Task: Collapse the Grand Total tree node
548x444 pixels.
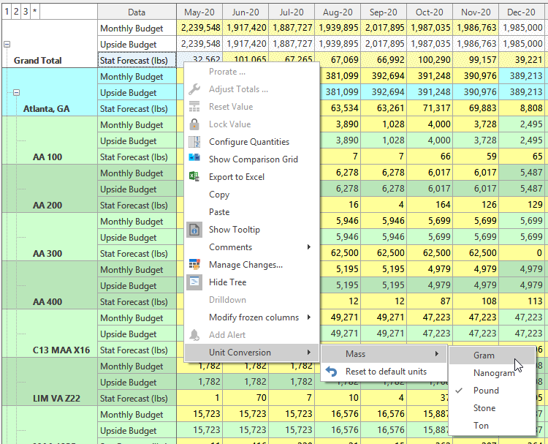Action: tap(7, 45)
